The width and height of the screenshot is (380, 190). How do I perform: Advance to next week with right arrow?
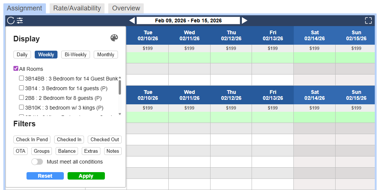(244, 20)
